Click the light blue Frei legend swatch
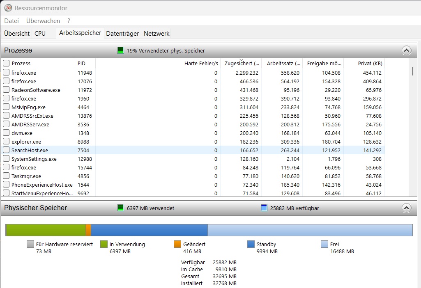Screen dimensions: 421x288 (x=324, y=244)
